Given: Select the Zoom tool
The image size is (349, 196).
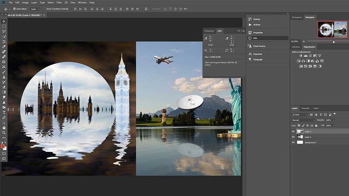Looking at the screenshot, I should (x=4, y=132).
